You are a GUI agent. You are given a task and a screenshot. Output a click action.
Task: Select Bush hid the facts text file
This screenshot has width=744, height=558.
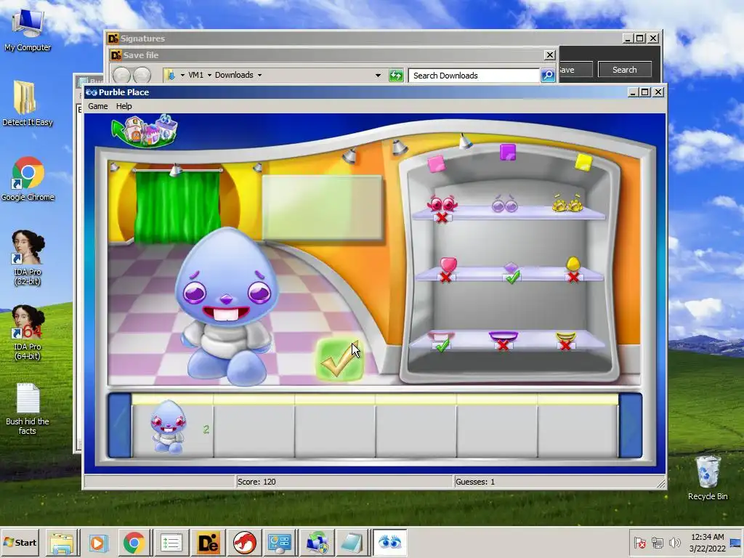click(x=28, y=409)
